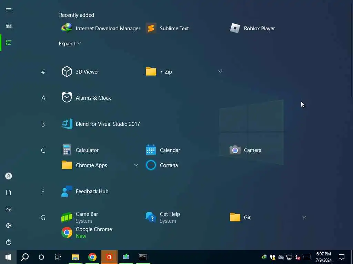Click the F letter header
This screenshot has height=264, width=353.
pyautogui.click(x=43, y=191)
